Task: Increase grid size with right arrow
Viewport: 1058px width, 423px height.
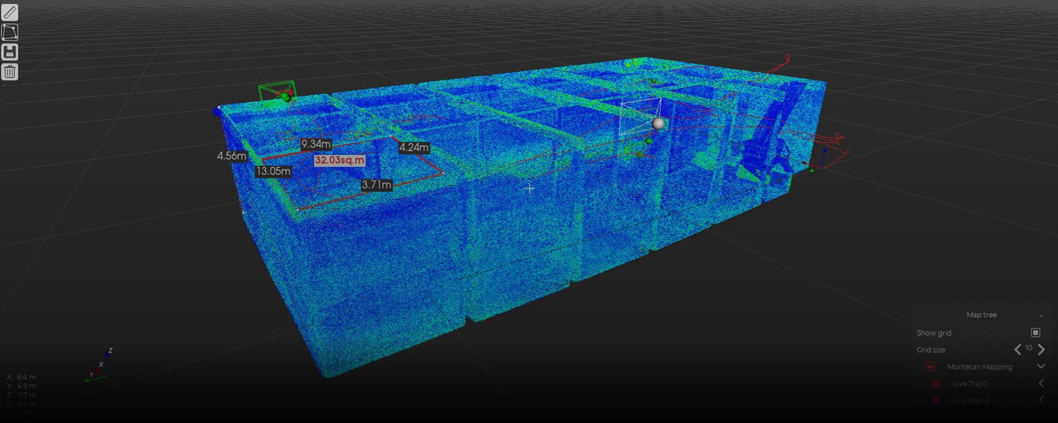Action: [x=1041, y=349]
